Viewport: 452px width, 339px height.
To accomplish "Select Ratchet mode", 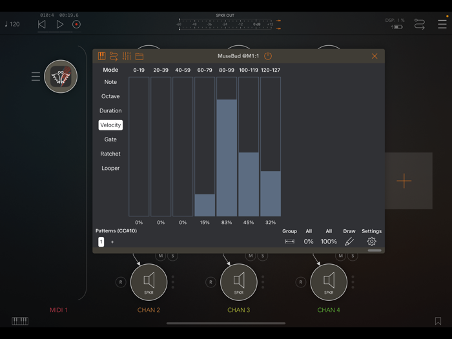I will click(x=110, y=154).
